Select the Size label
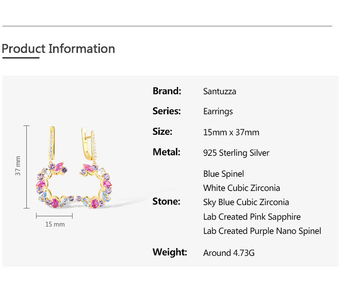 pos(162,132)
